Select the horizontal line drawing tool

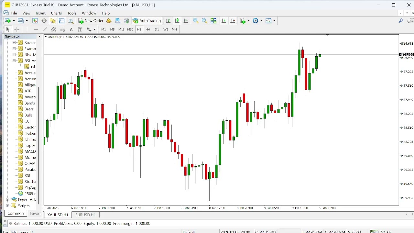tap(36, 29)
